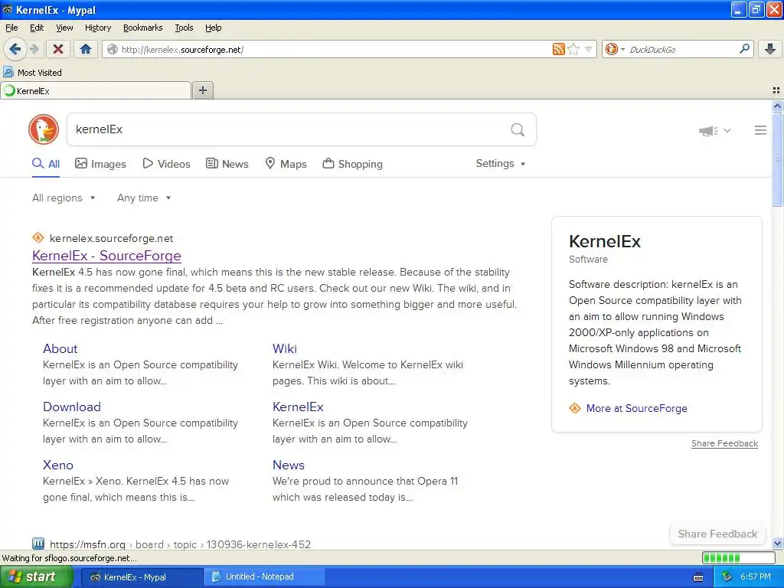Switch to Videos results

tap(166, 164)
